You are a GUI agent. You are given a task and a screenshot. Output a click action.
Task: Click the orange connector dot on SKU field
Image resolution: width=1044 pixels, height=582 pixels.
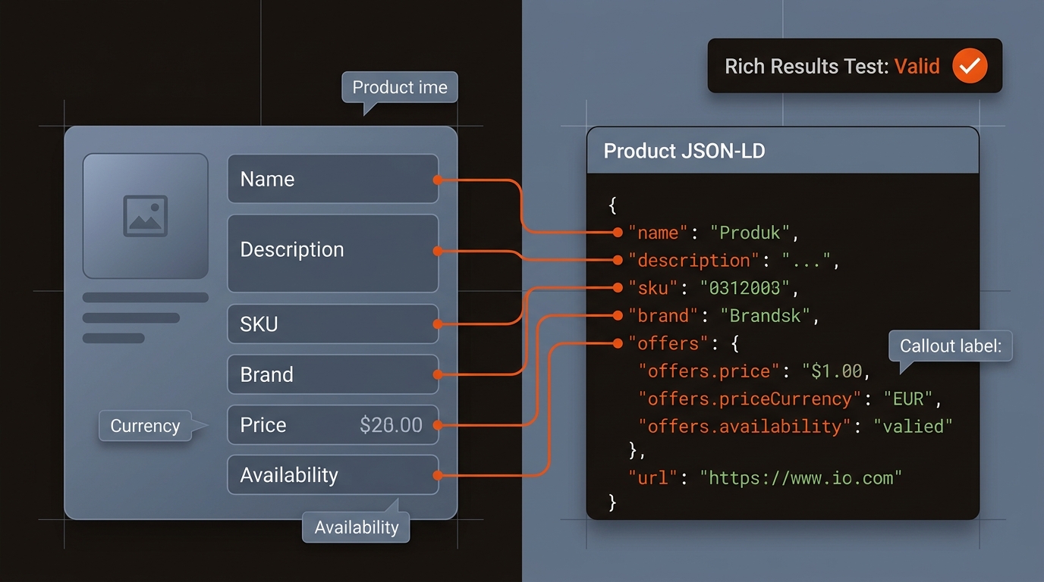click(438, 324)
